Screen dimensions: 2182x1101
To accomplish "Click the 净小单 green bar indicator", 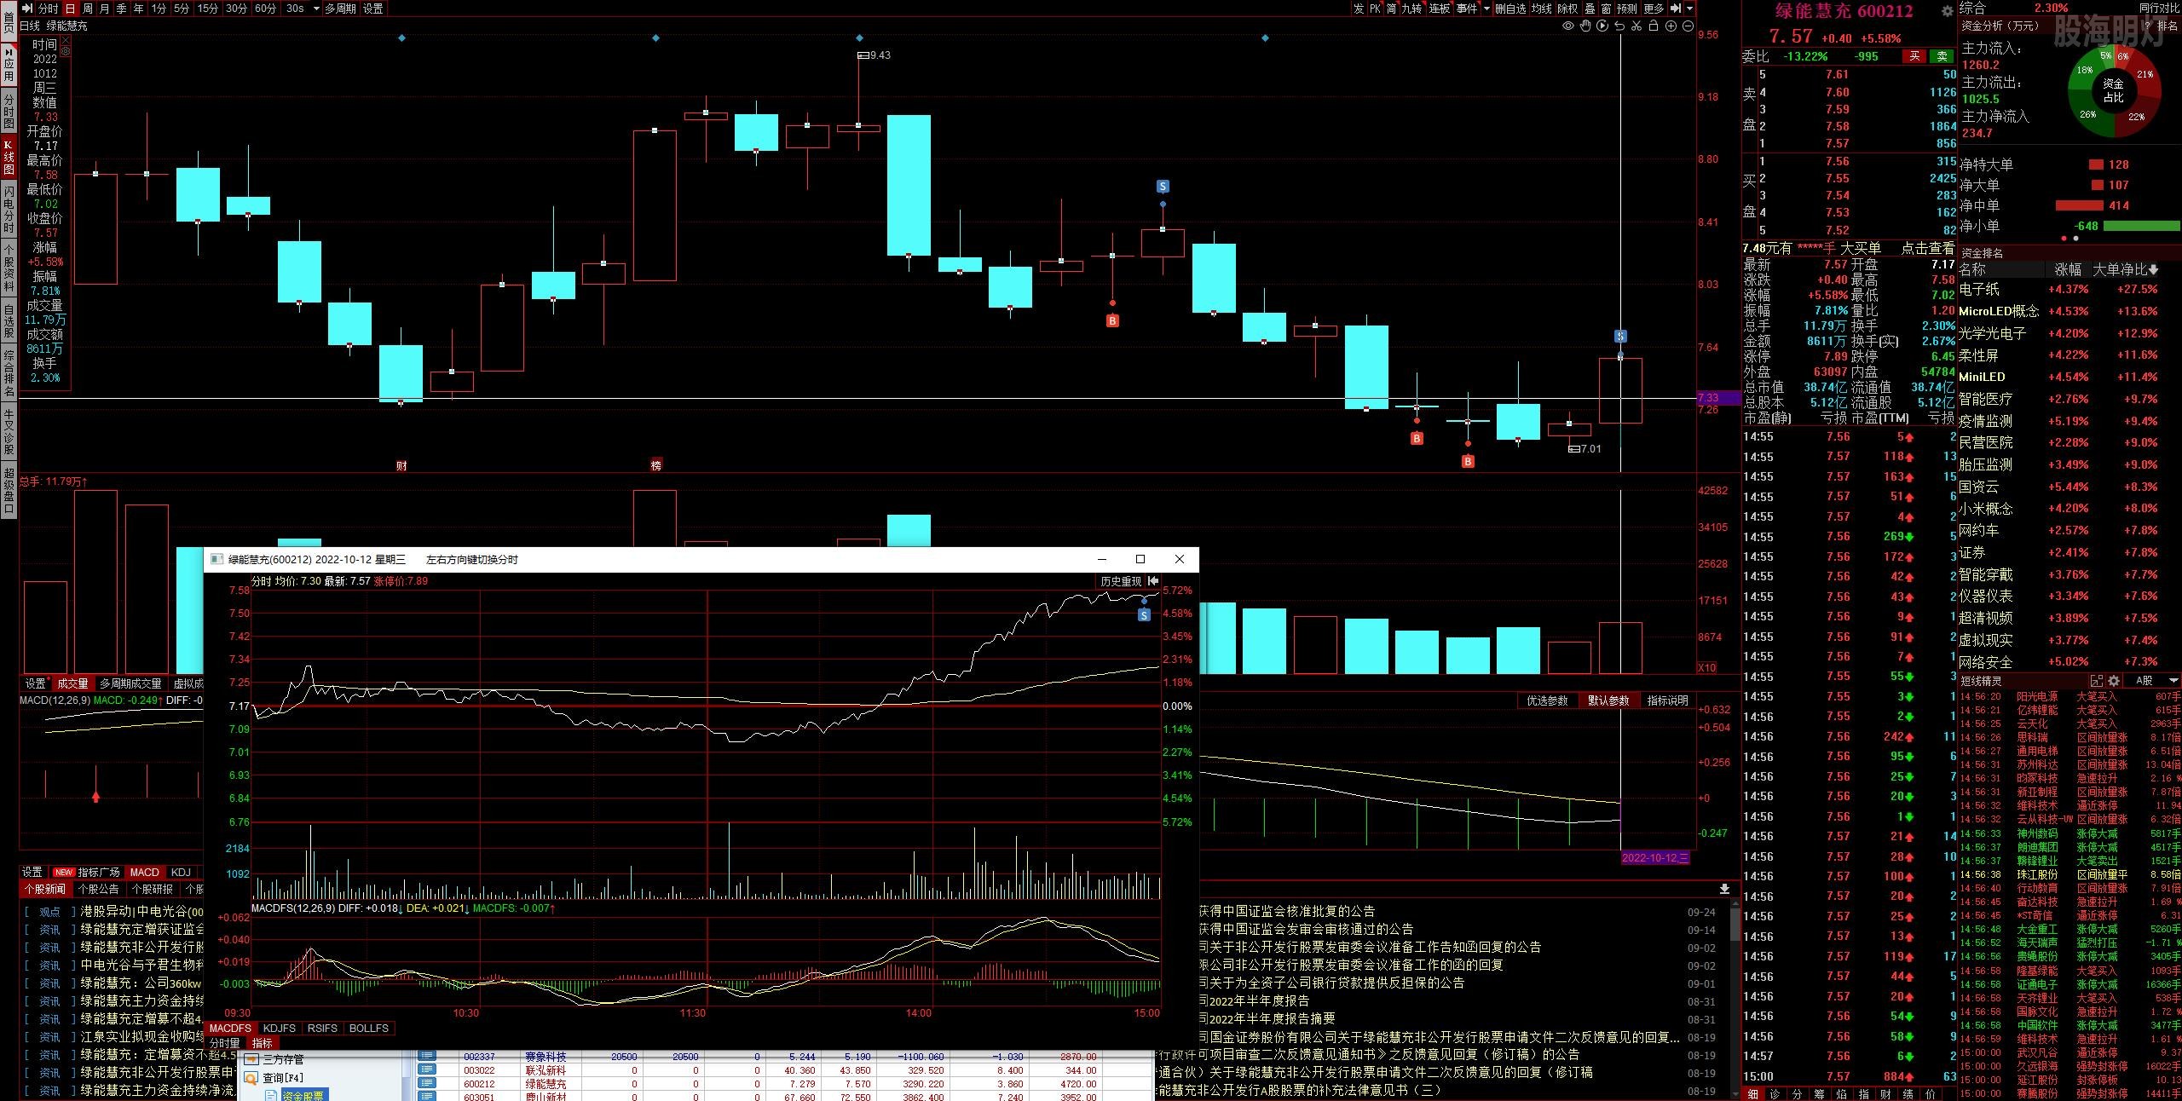I will coord(2141,226).
